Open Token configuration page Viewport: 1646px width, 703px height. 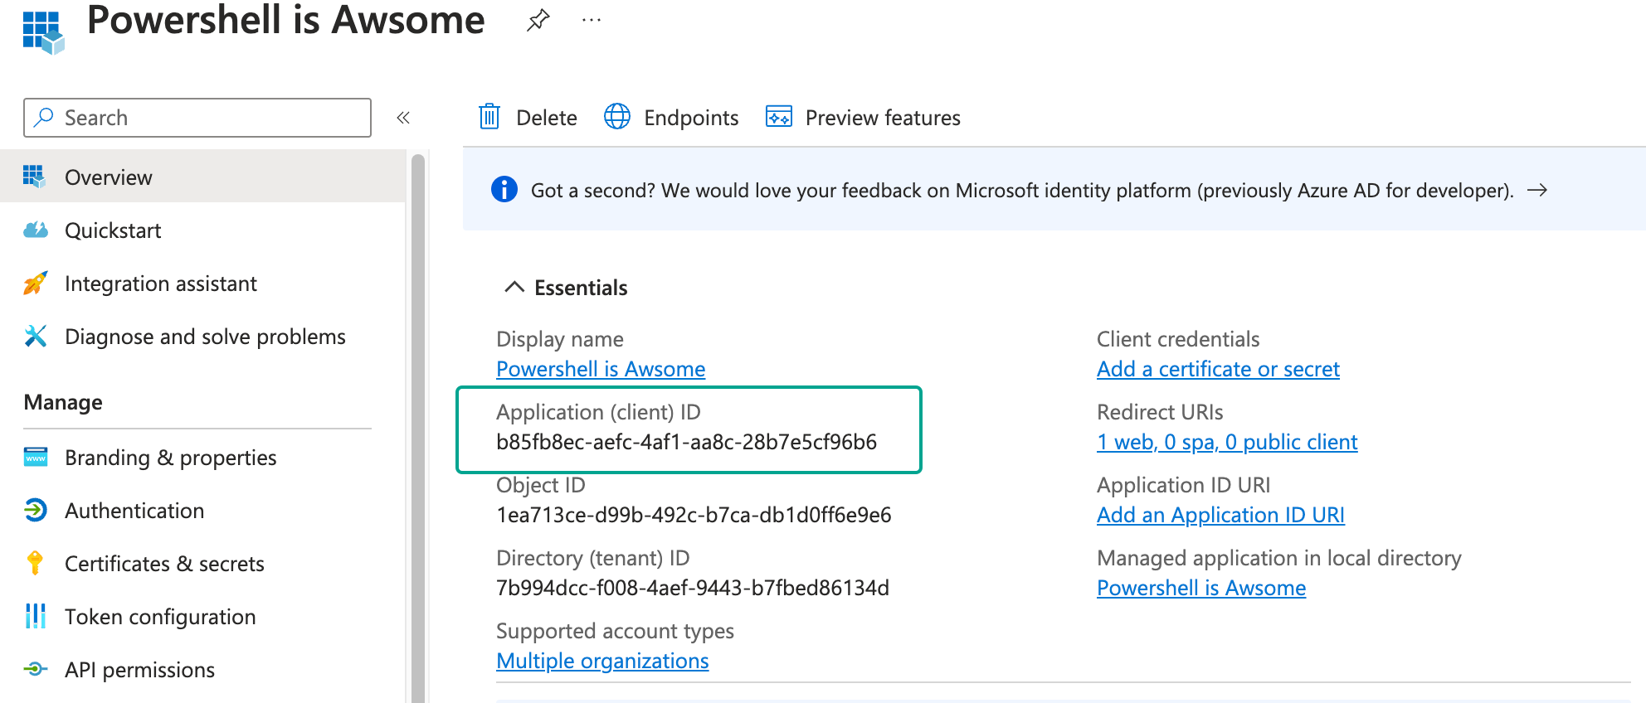pos(160,617)
